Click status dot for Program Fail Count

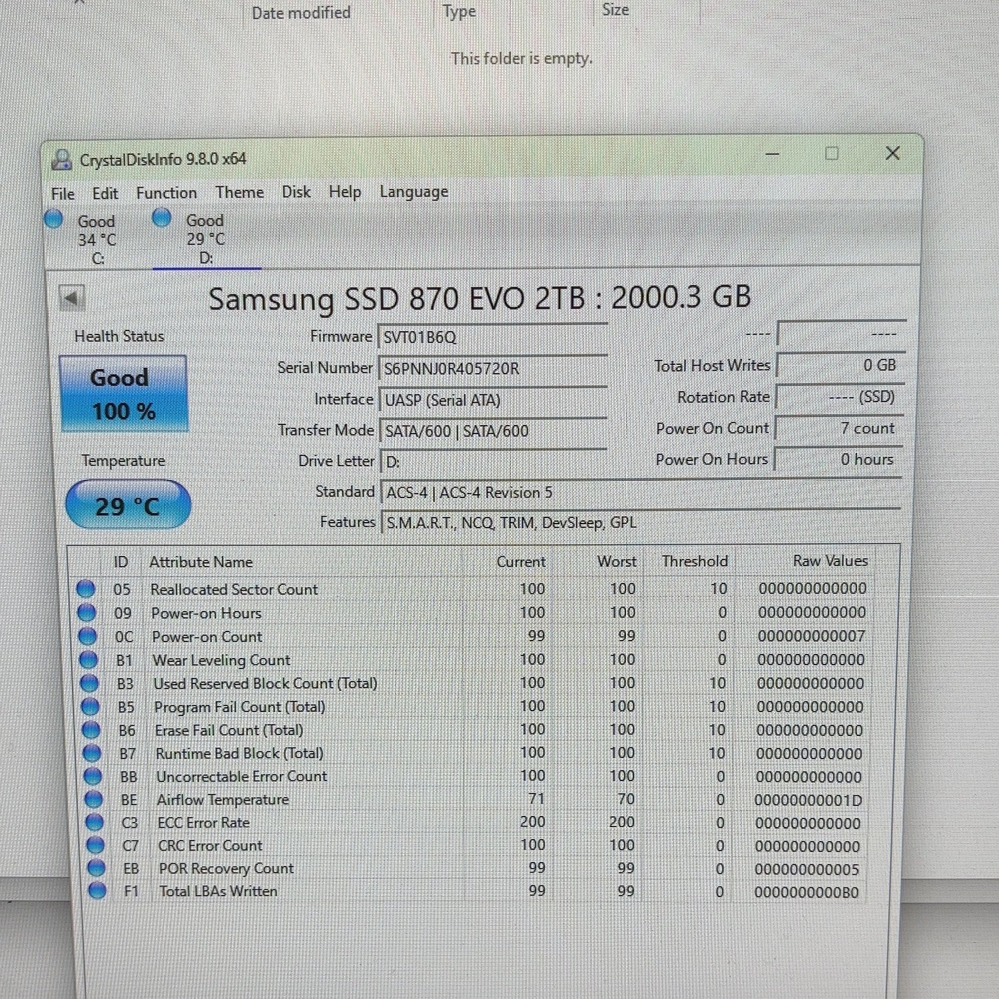[90, 706]
